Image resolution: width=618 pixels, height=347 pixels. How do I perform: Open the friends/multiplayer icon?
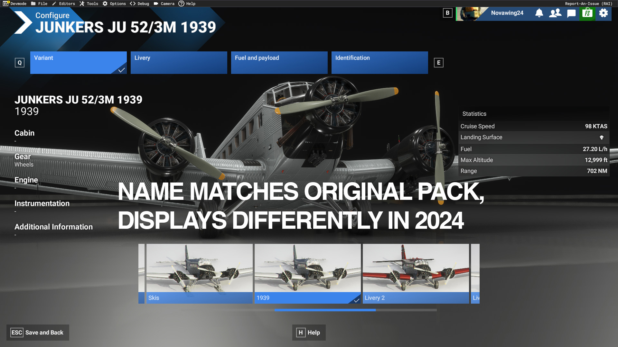tap(555, 13)
